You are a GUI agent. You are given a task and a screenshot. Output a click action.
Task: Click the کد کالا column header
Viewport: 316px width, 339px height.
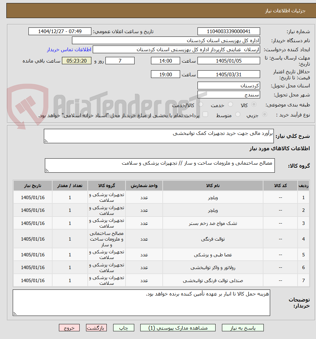pos(280,186)
